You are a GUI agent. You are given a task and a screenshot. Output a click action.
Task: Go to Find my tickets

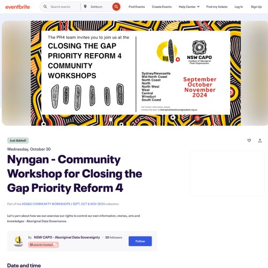pyautogui.click(x=217, y=7)
